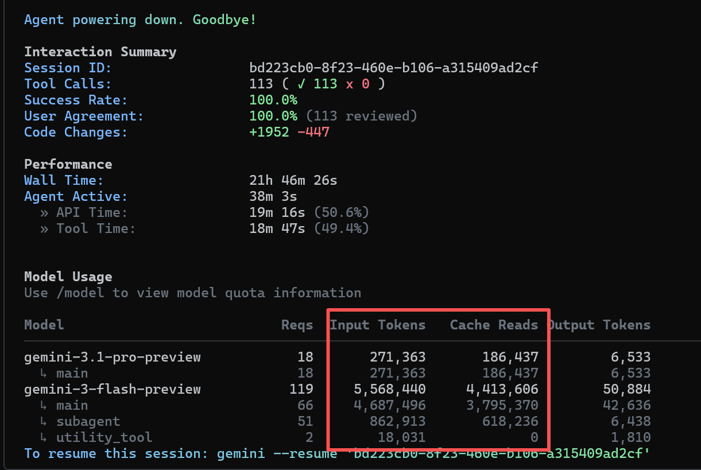Click the "Model" column header
The width and height of the screenshot is (701, 470).
click(44, 325)
